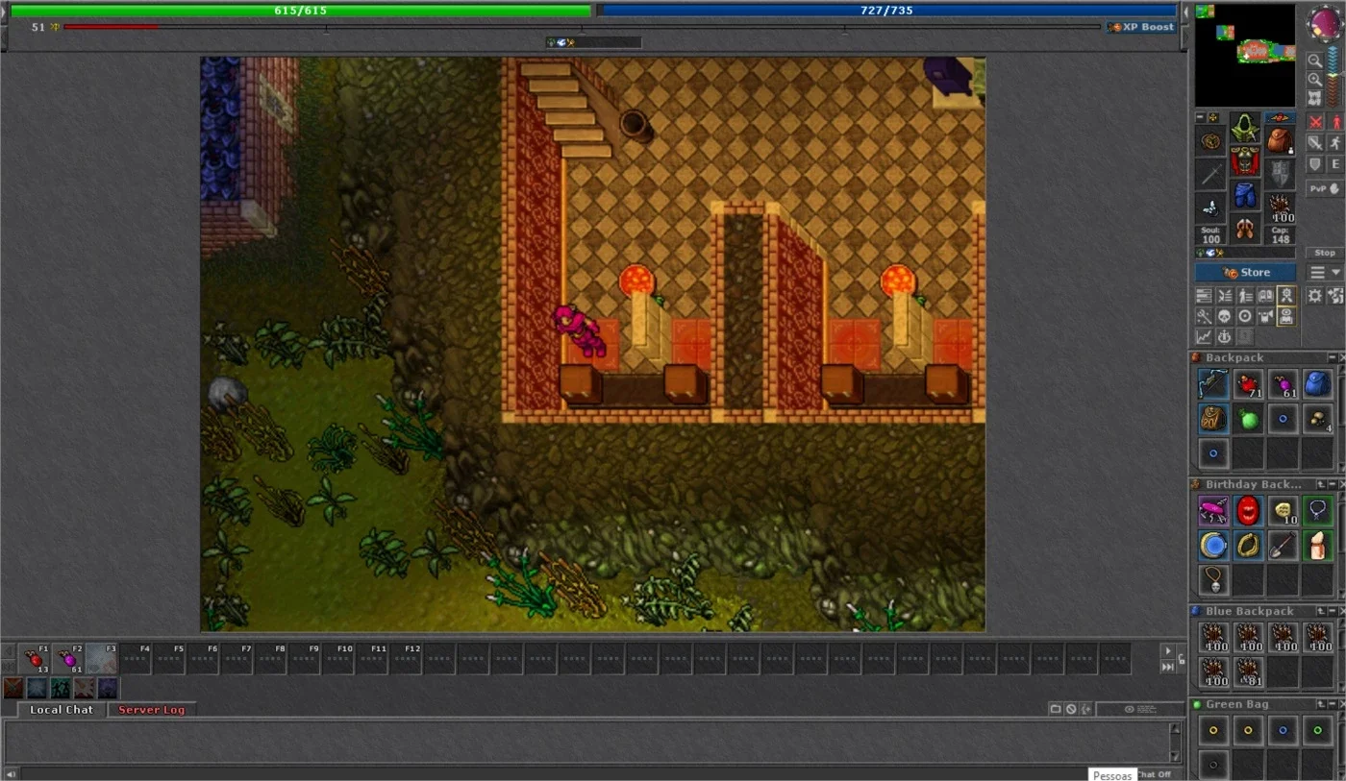The image size is (1346, 781).
Task: Show the next action bar page
Action: pos(1168,650)
